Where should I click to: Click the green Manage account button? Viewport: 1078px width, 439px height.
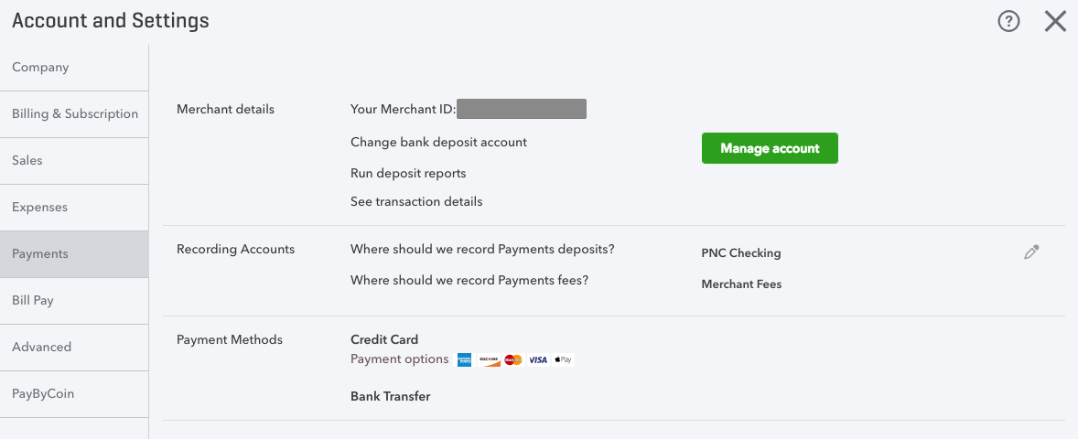(x=770, y=148)
